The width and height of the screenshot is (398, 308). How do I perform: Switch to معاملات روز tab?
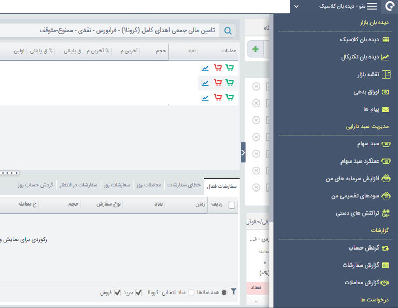[149, 185]
